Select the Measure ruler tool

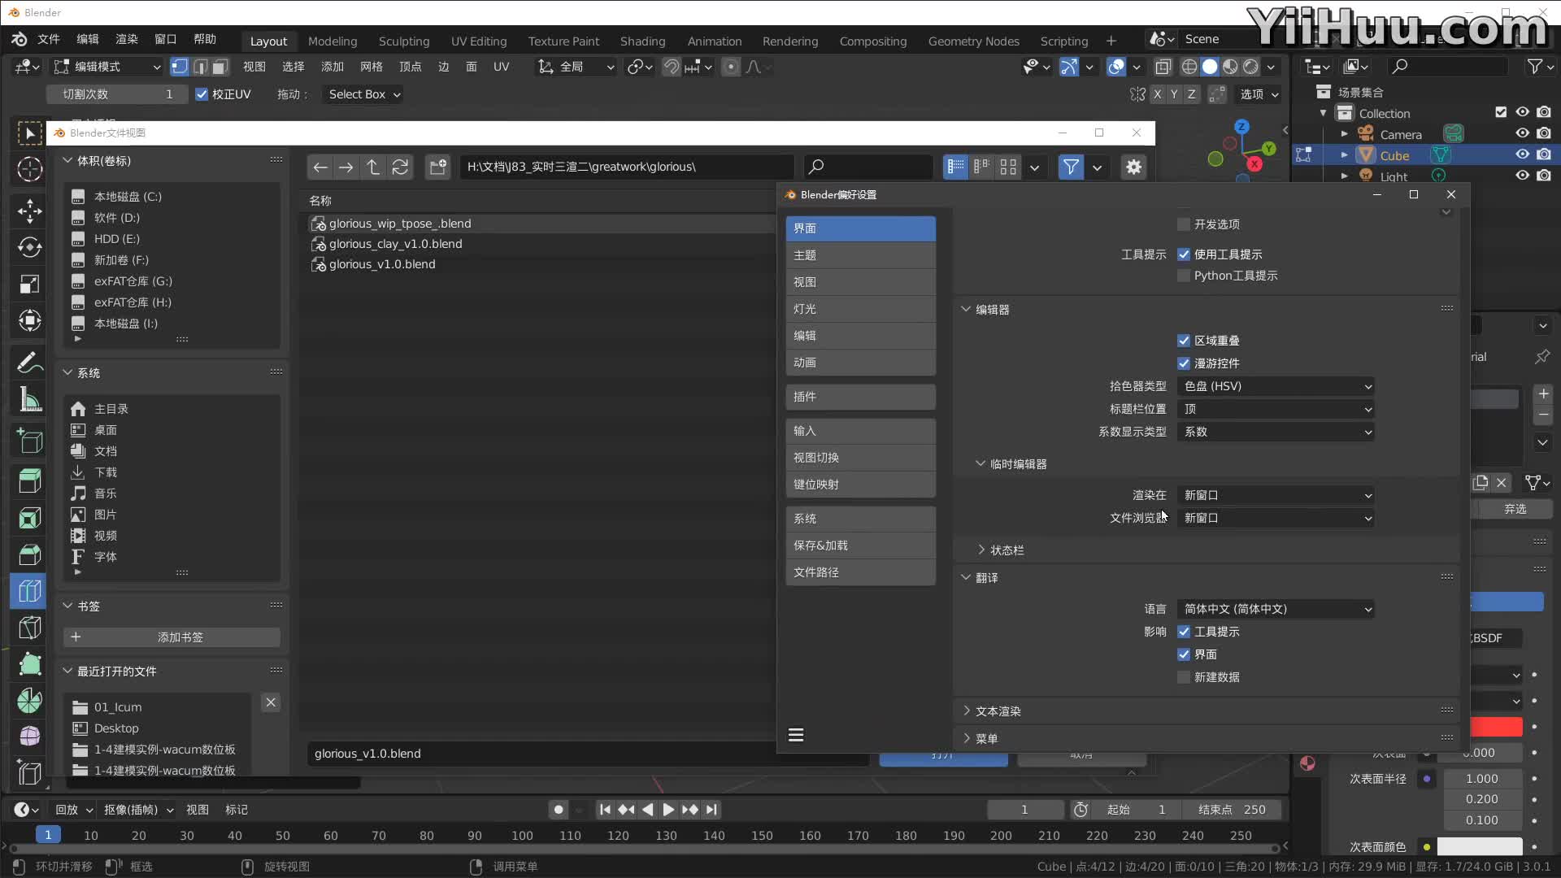coord(30,399)
